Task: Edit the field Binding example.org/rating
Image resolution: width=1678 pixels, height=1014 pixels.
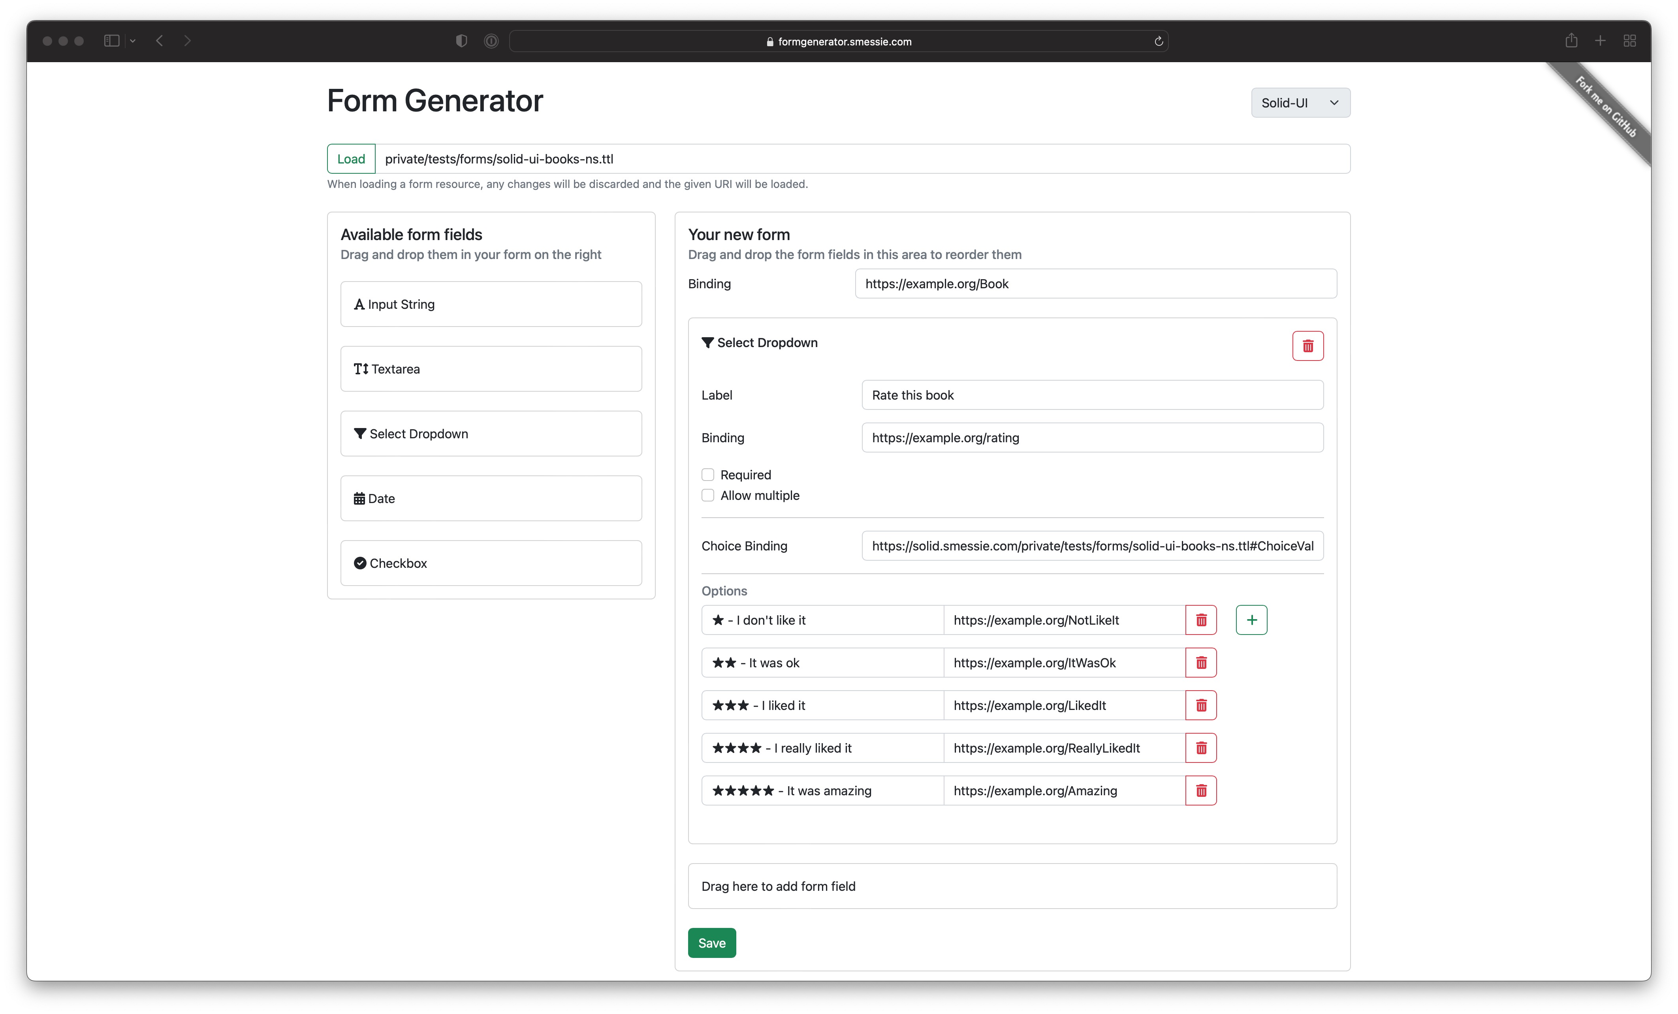Action: point(1092,438)
